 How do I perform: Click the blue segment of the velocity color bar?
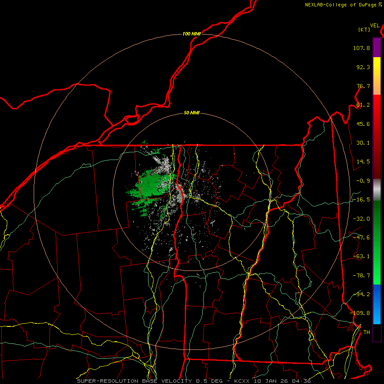coord(377,304)
